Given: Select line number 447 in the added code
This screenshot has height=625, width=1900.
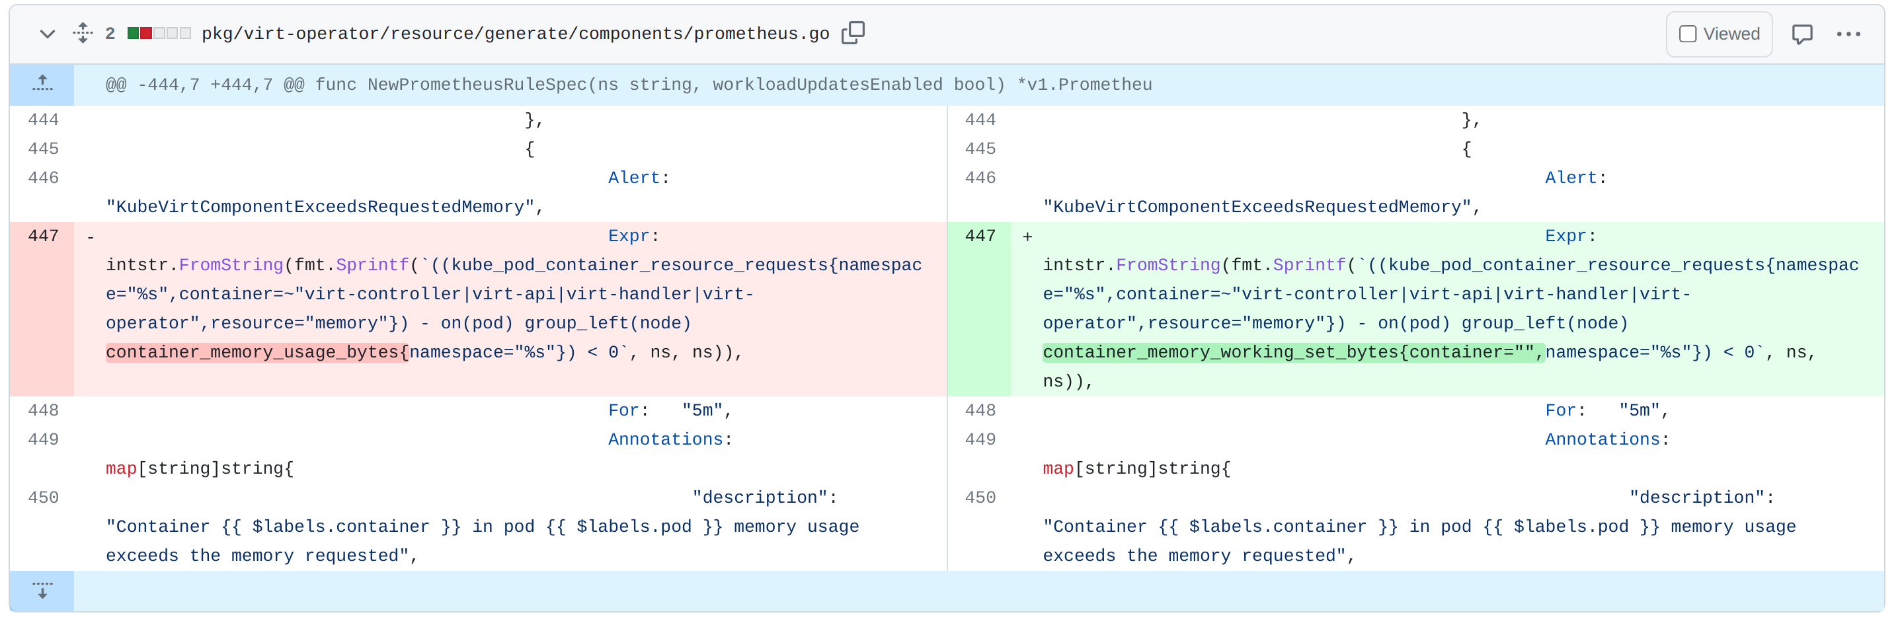Looking at the screenshot, I should (980, 236).
